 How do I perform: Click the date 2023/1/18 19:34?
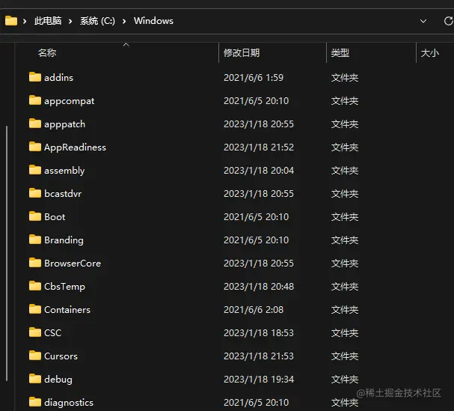[x=259, y=379]
